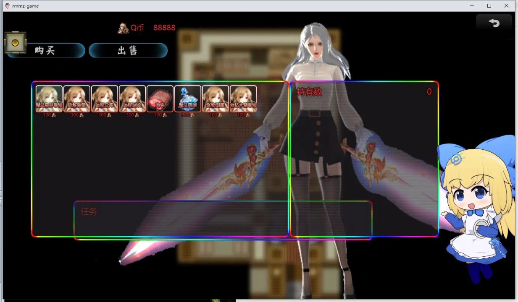Select the 魔法药剂 potion item

point(188,99)
